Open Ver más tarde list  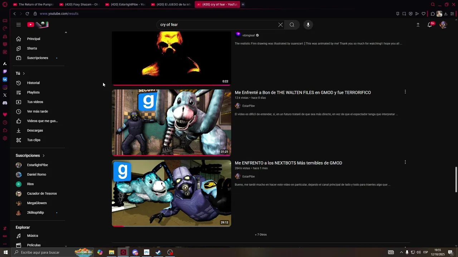click(x=38, y=111)
